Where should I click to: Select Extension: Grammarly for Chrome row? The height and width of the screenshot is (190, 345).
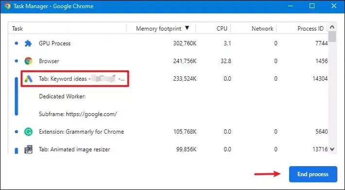coord(168,132)
